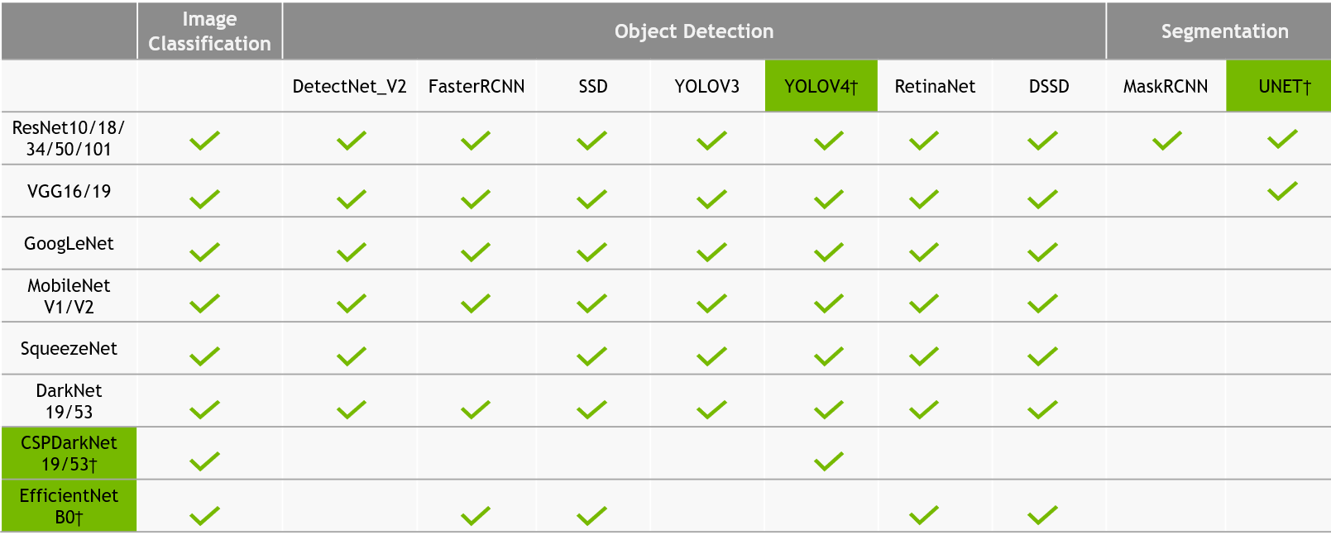Click the EfficientNet B0 checkmark under DSSD
Viewport: 1331px width, 535px height.
(1042, 516)
